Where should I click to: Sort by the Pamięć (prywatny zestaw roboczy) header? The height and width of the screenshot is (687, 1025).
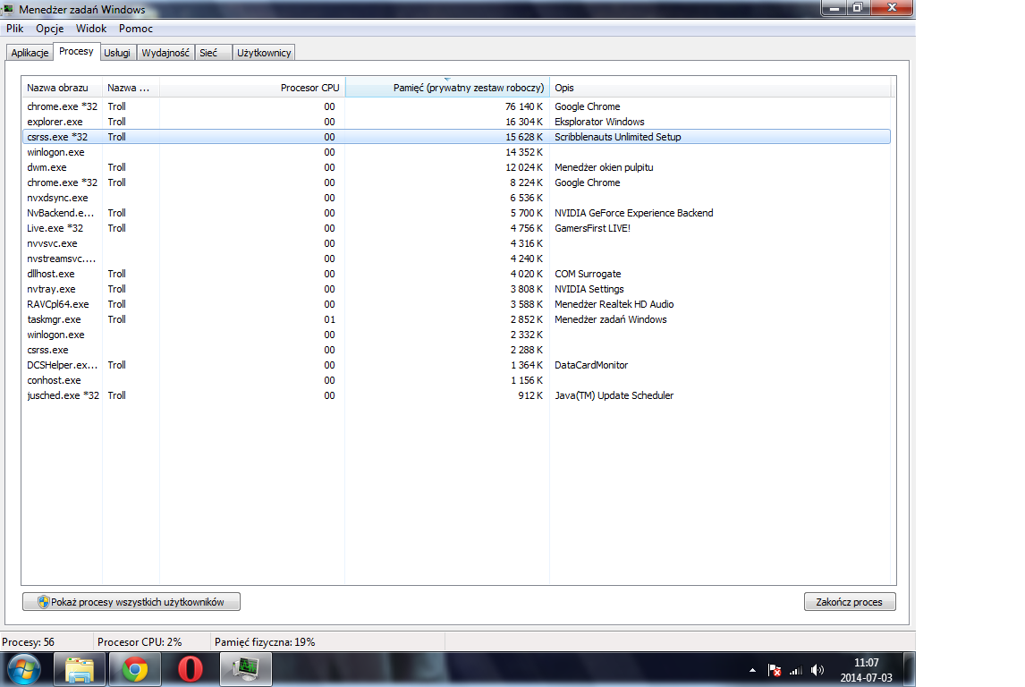click(447, 88)
